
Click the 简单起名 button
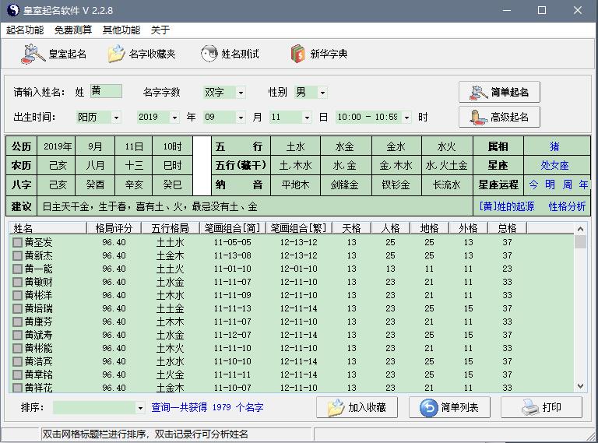(x=499, y=92)
